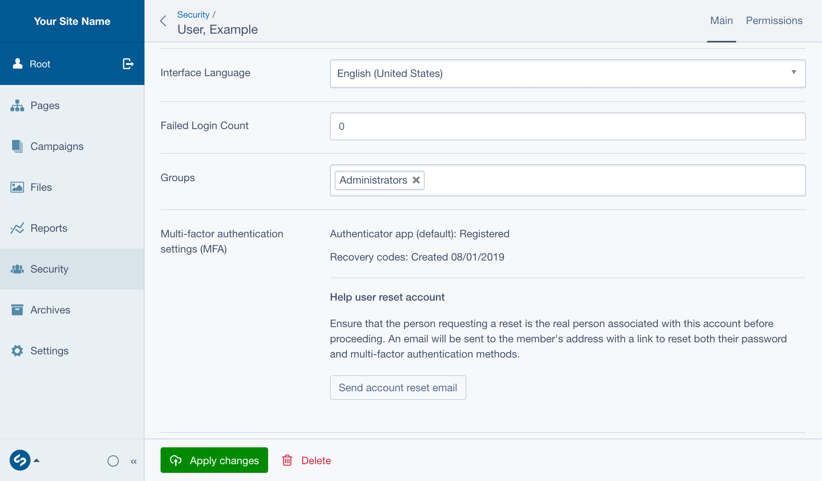Click the Root user icon
The width and height of the screenshot is (822, 481).
coord(17,63)
